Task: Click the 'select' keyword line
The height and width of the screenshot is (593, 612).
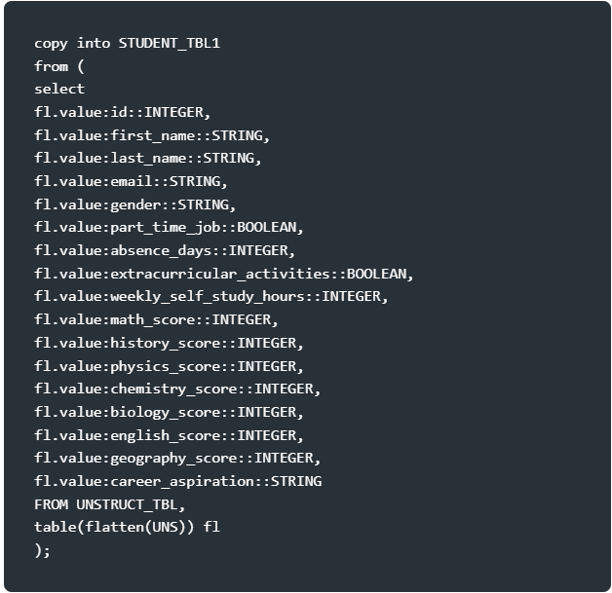Action: coord(59,90)
